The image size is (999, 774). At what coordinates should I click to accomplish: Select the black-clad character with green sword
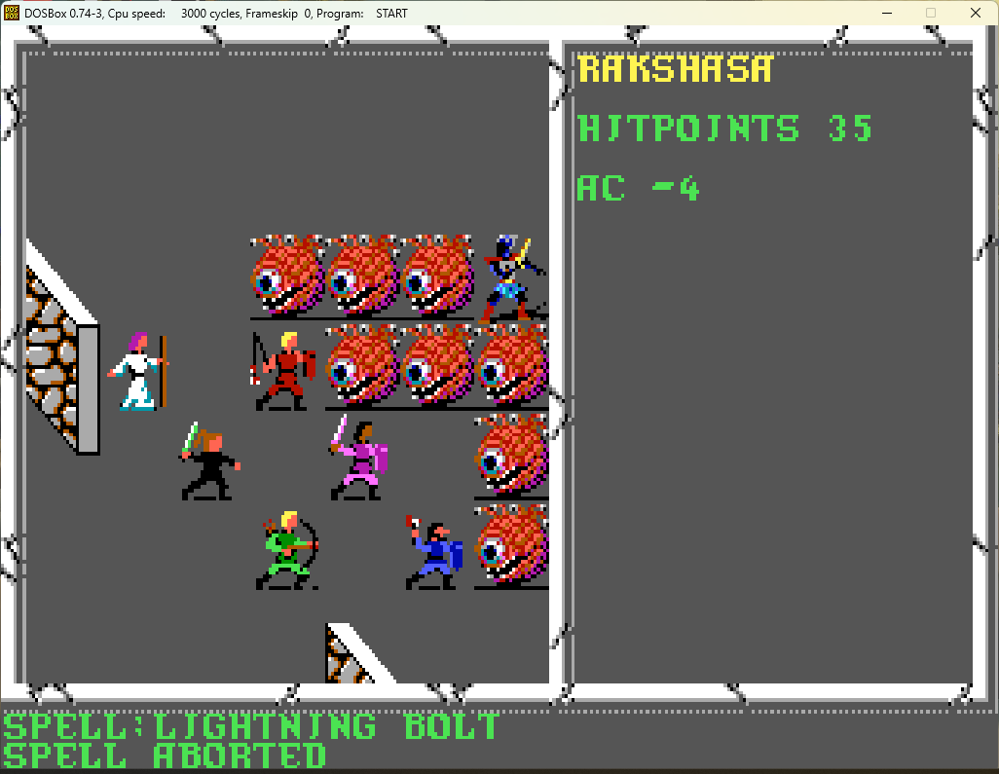[210, 461]
